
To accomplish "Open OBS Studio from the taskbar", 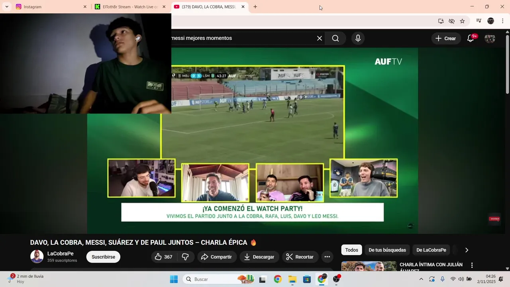I will (x=337, y=279).
